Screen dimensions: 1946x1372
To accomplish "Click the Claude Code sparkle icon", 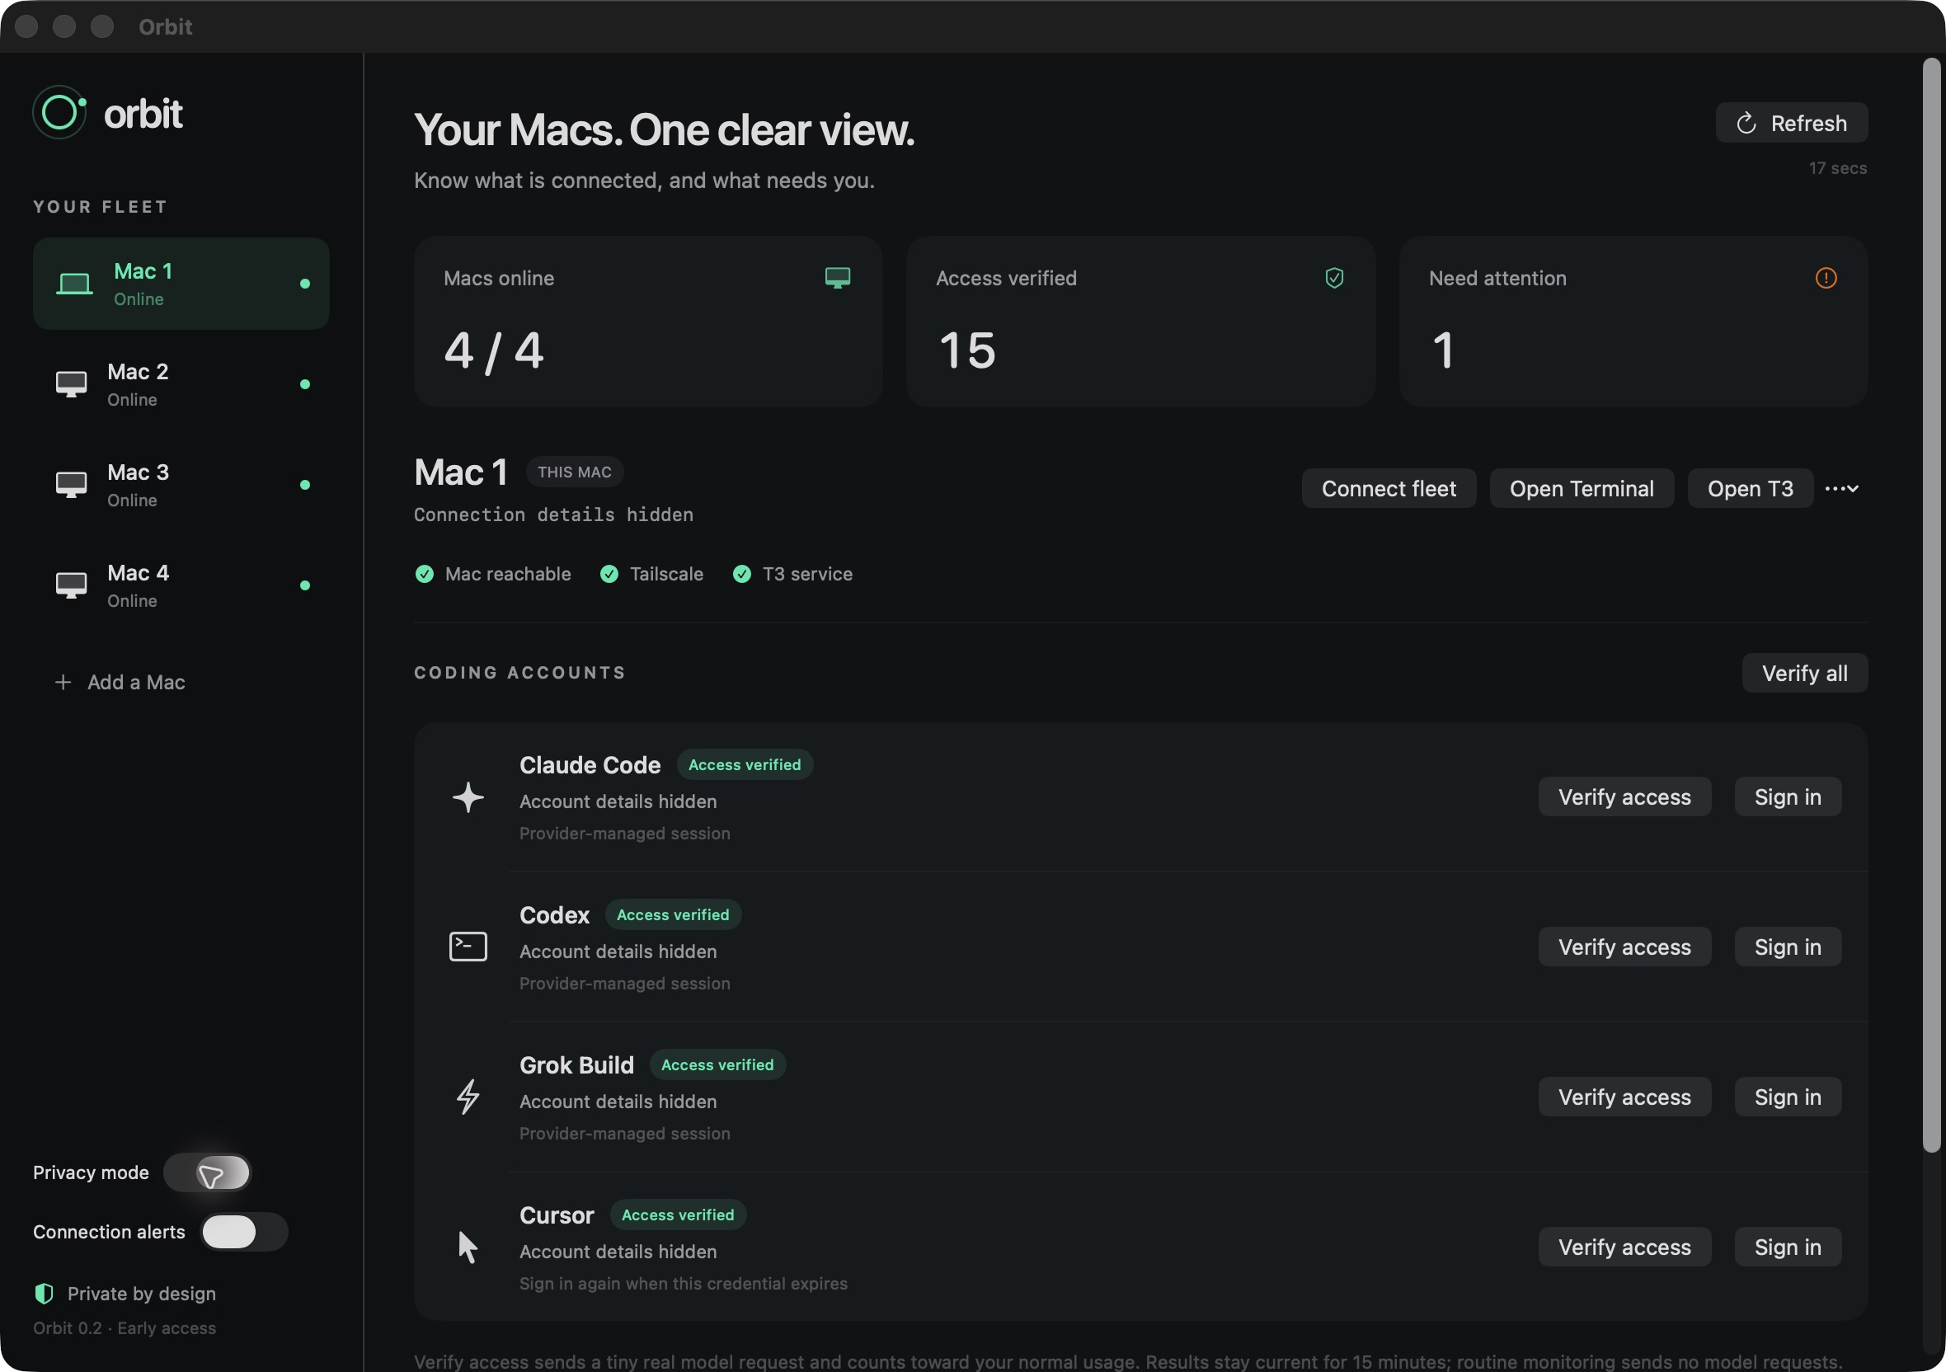I will click(x=468, y=797).
